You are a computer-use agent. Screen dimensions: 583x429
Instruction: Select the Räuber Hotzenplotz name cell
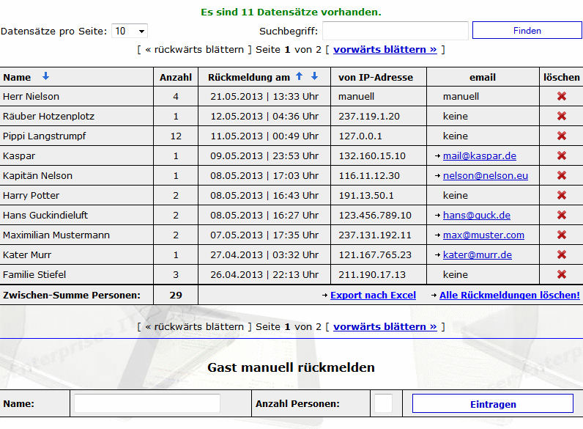(77, 116)
